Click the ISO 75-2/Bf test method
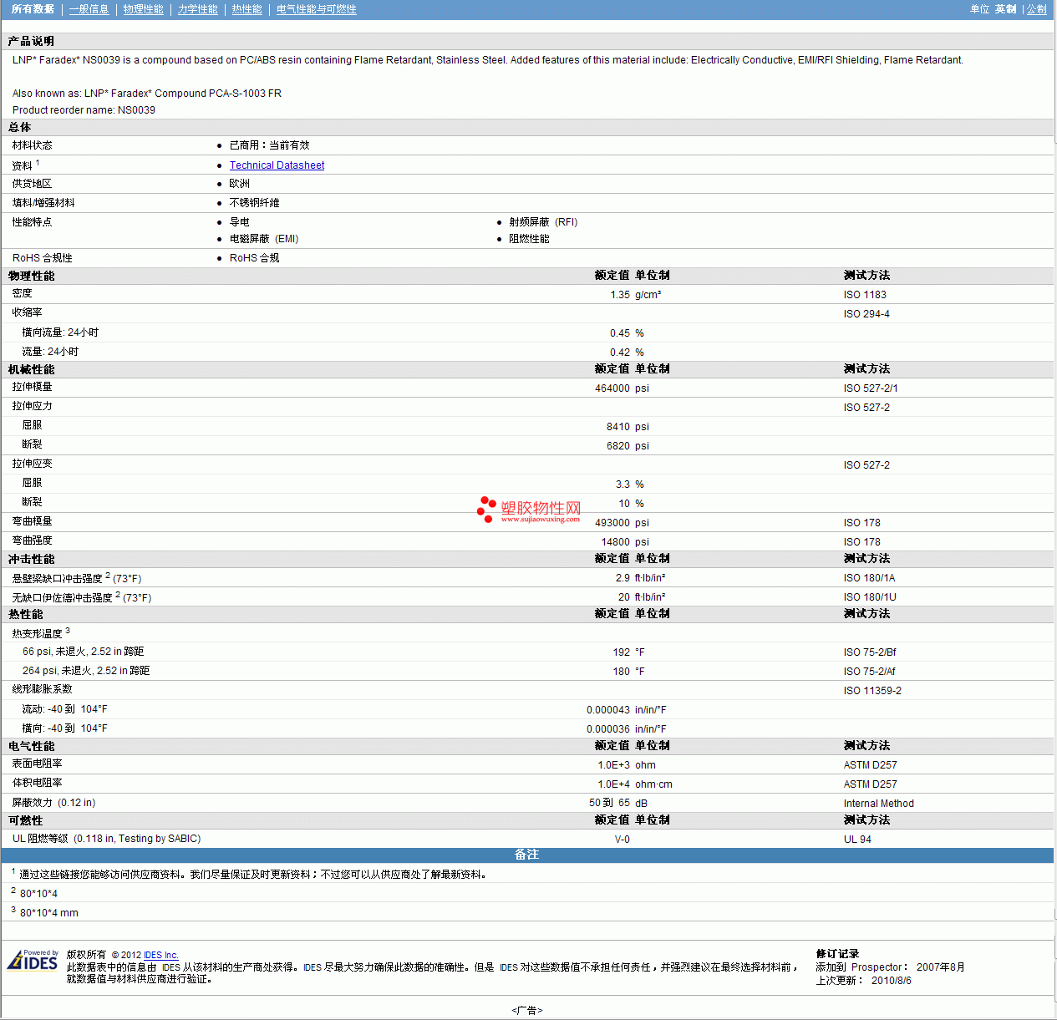 point(870,652)
